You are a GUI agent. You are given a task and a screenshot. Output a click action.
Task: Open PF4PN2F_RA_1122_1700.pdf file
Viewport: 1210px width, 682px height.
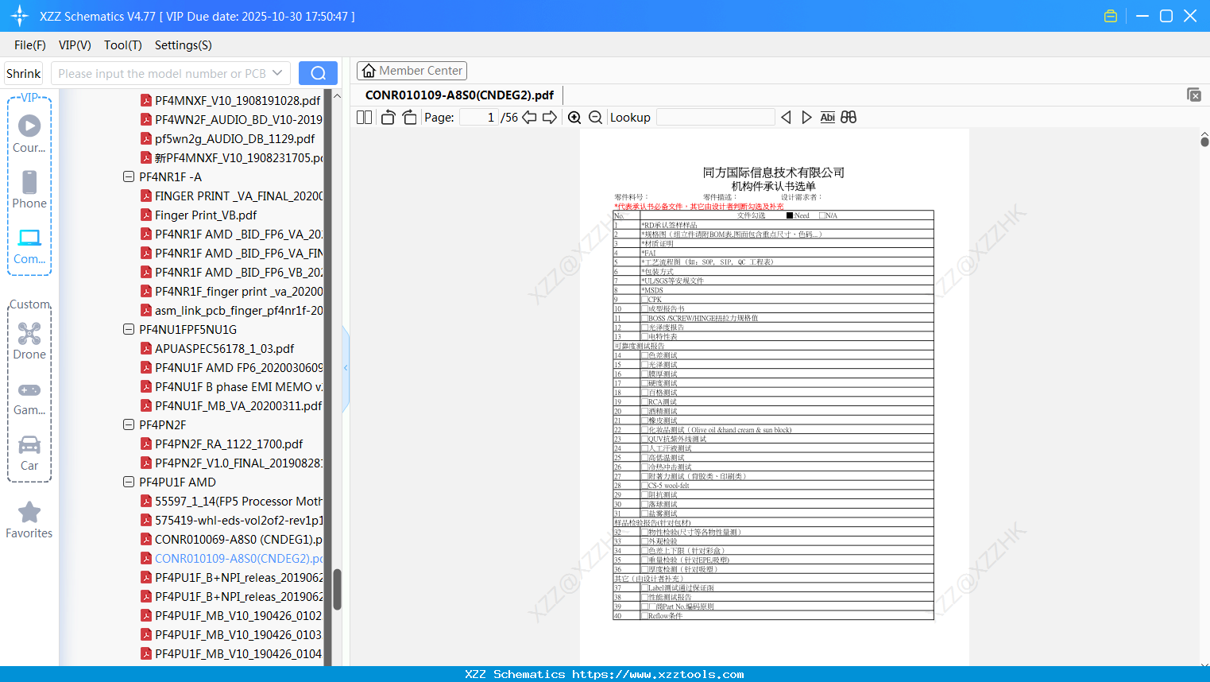click(229, 444)
